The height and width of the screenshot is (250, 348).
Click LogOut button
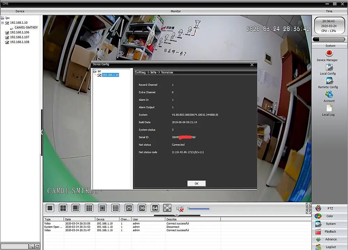[x=330, y=247]
